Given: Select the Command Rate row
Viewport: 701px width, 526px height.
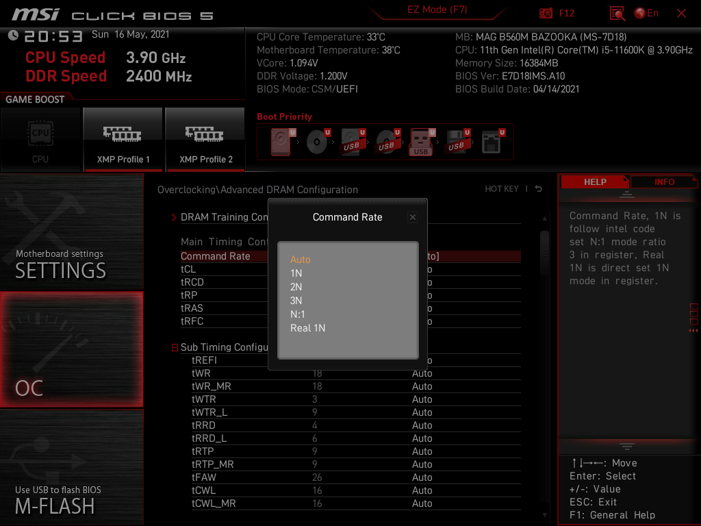Looking at the screenshot, I should pyautogui.click(x=350, y=256).
